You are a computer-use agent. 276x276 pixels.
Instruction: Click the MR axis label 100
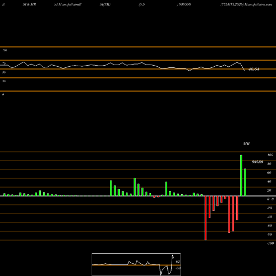[270, 155]
